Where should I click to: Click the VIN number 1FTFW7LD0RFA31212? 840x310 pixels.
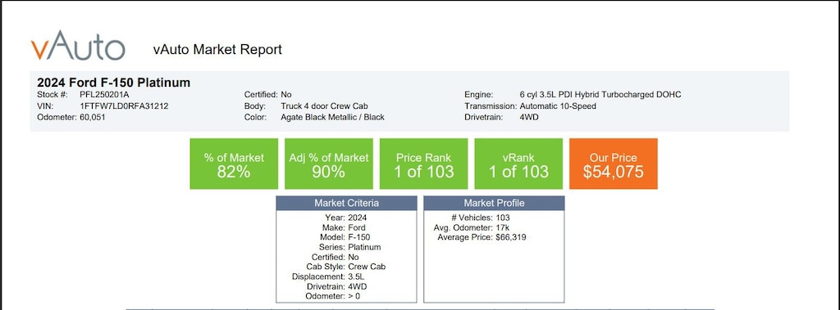[125, 106]
